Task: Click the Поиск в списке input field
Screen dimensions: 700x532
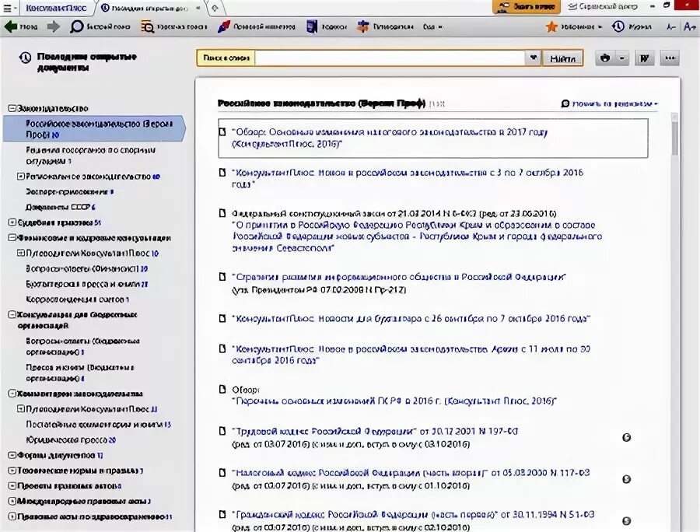Action: point(390,58)
